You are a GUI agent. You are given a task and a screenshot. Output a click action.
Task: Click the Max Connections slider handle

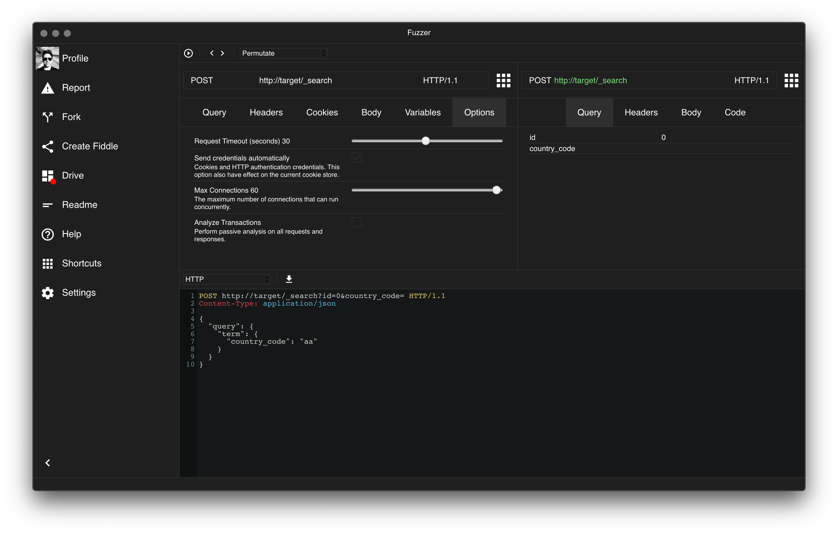point(497,190)
